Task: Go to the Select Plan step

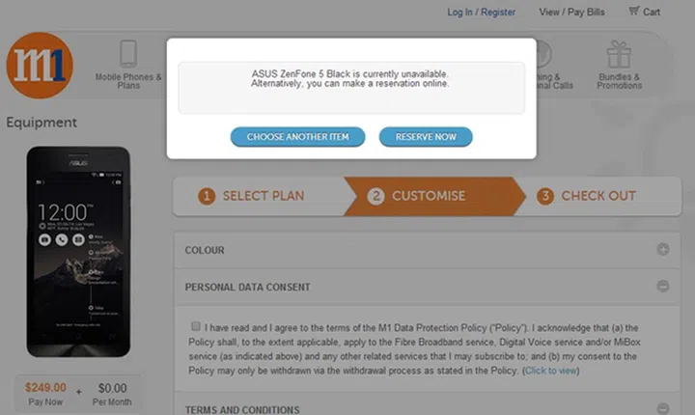Action: pos(253,196)
